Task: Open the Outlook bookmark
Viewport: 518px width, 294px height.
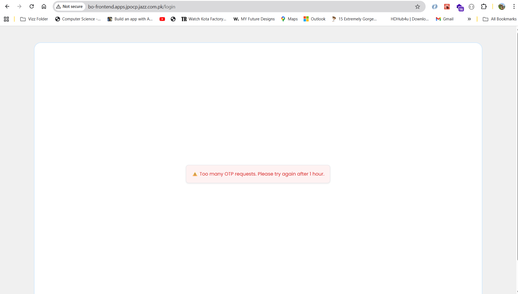Action: pos(314,19)
